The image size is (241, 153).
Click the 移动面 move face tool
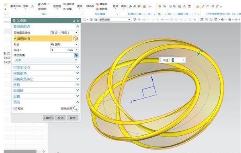(x=90, y=6)
